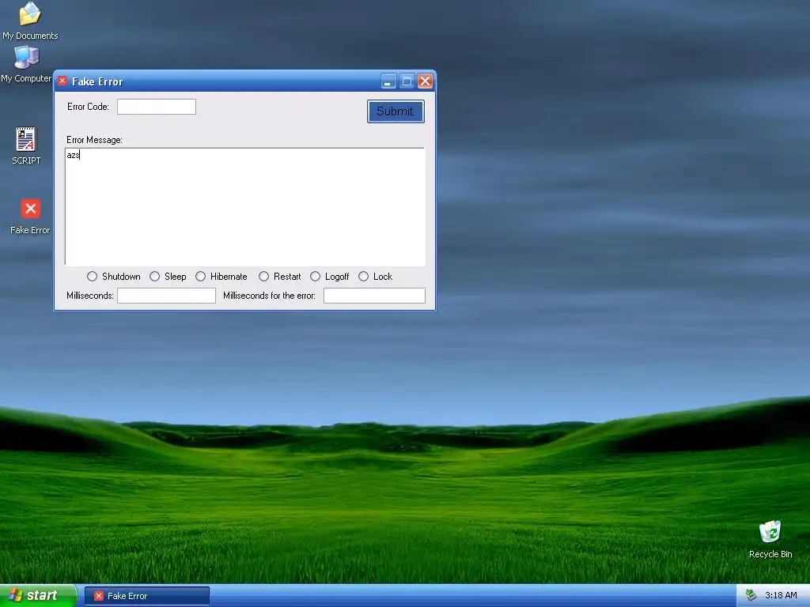Select the Hibernate radio button
Viewport: 810px width, 607px height.
pos(200,277)
